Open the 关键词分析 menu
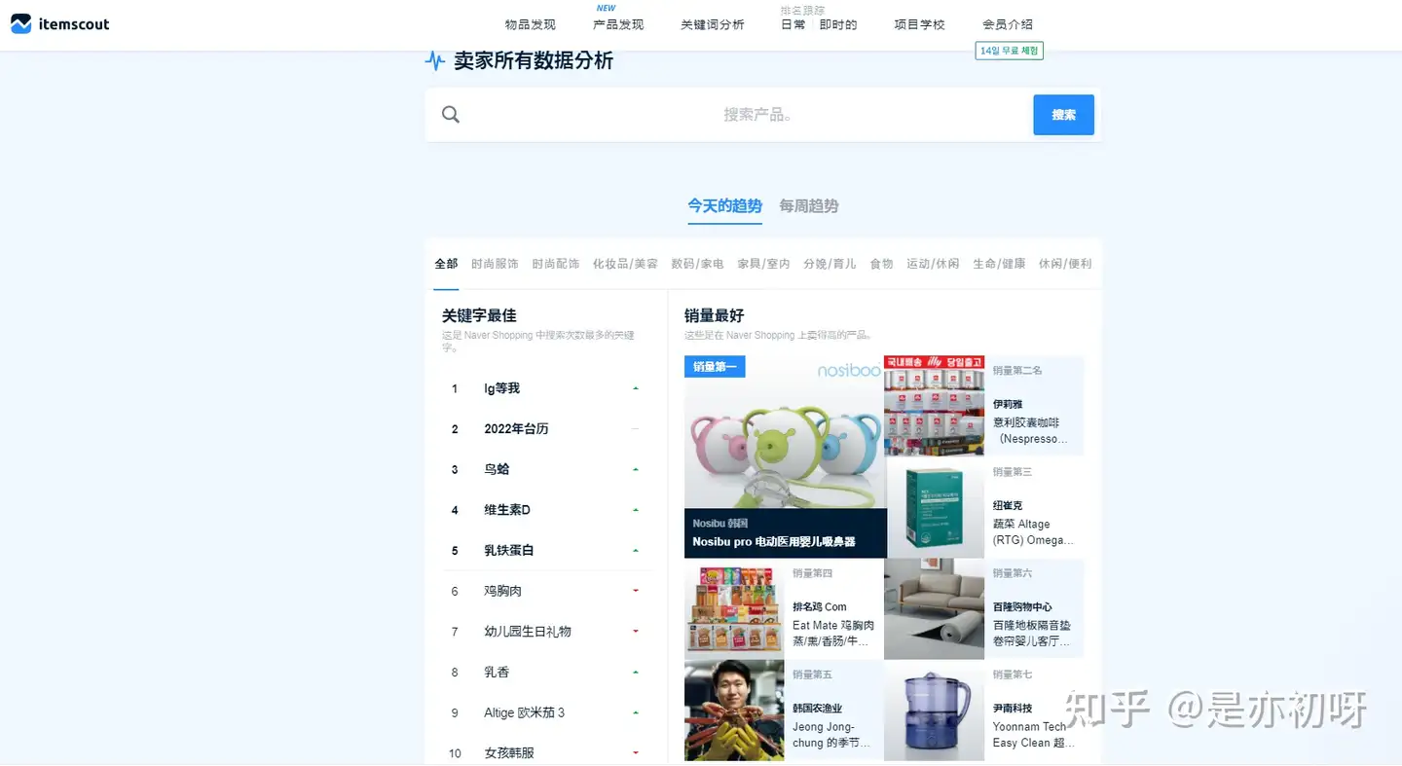Screen dimensions: 1402x766 tap(713, 24)
